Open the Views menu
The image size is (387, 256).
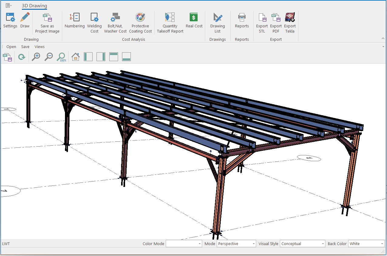pos(39,47)
